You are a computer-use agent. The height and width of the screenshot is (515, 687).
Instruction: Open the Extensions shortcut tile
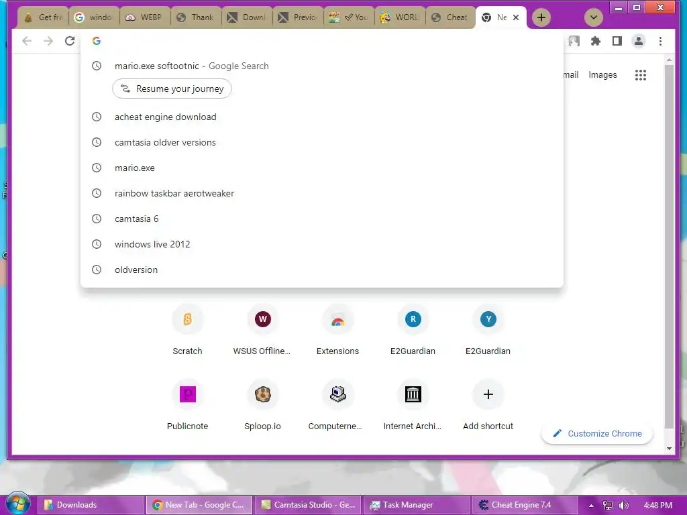[x=338, y=331]
